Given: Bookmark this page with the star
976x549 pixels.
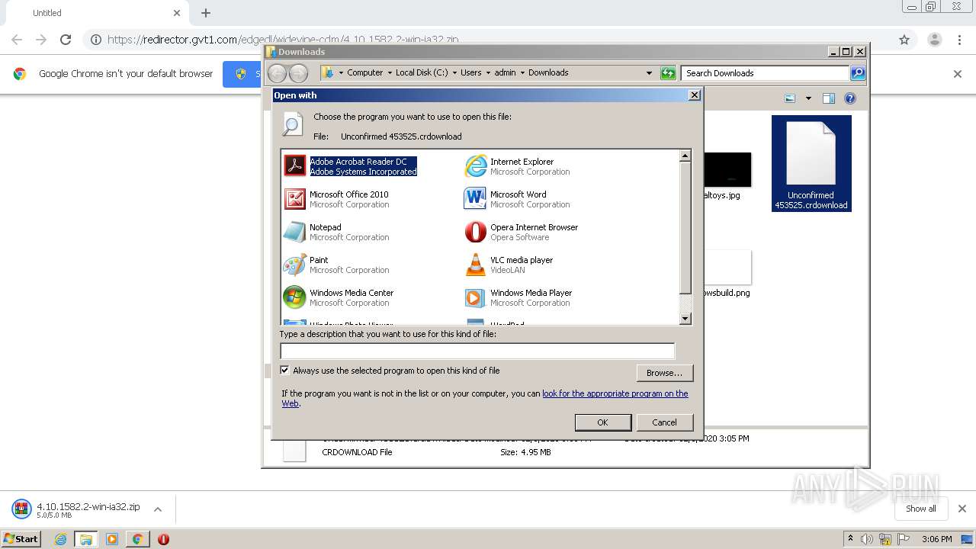Looking at the screenshot, I should coord(904,40).
